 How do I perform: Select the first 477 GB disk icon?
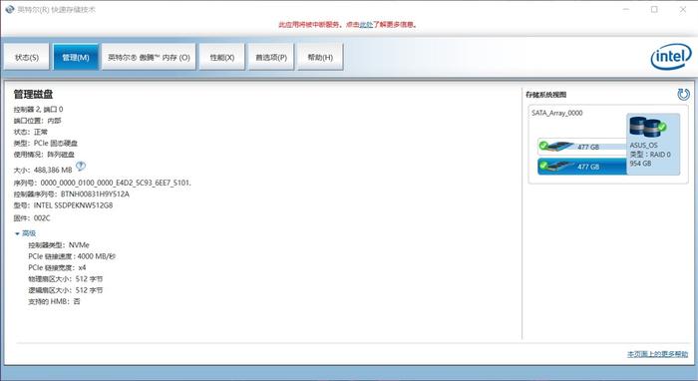pyautogui.click(x=556, y=146)
